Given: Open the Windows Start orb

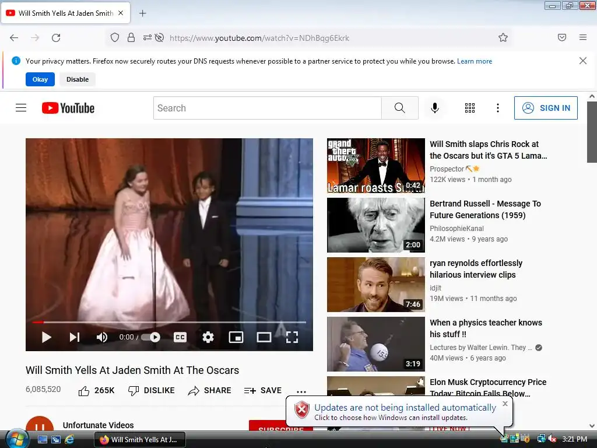Looking at the screenshot, I should point(16,439).
